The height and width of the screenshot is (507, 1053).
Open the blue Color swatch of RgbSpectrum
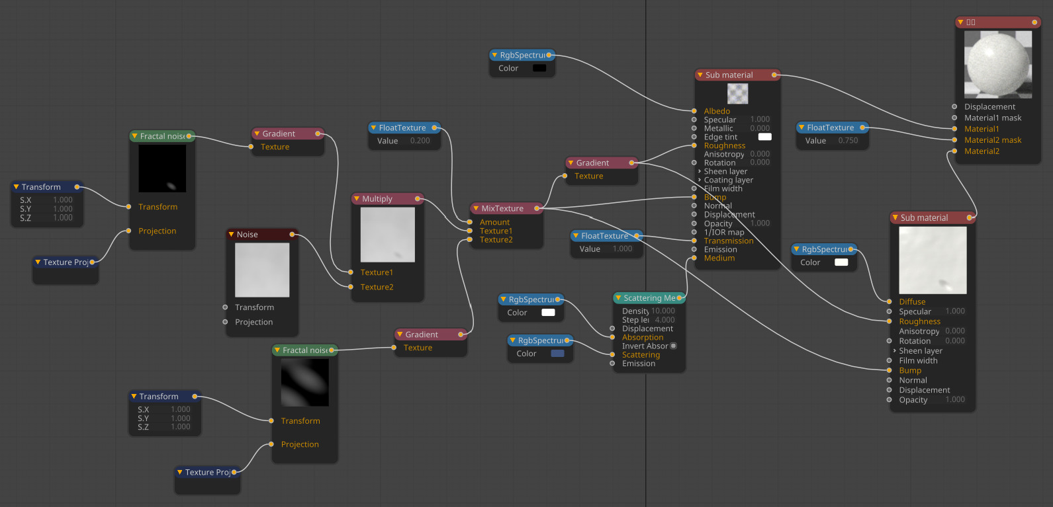click(557, 354)
